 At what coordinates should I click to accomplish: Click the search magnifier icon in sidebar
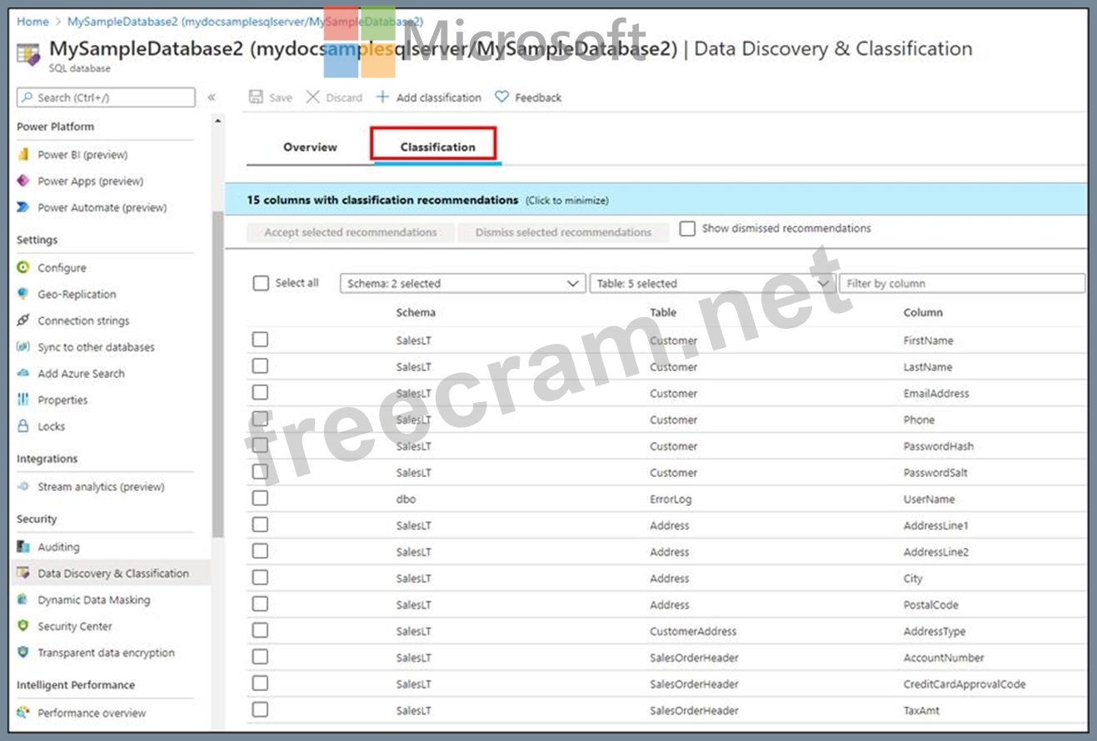pyautogui.click(x=27, y=97)
